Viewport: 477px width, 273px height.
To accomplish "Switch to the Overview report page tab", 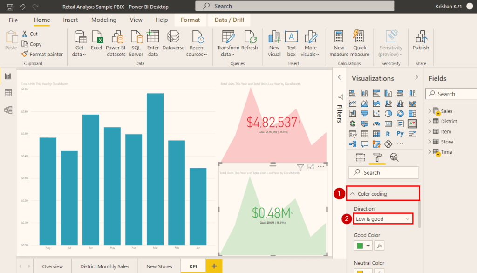I will tap(52, 266).
